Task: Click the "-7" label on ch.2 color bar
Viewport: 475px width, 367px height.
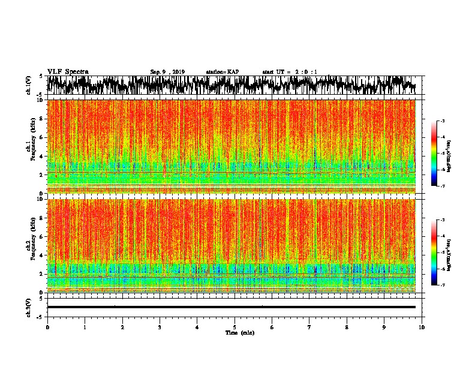Action: [x=442, y=285]
